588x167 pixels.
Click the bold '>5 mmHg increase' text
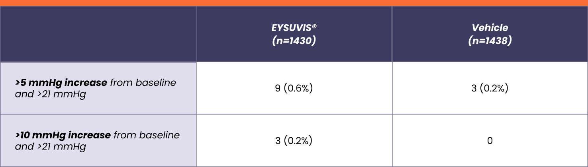point(61,83)
